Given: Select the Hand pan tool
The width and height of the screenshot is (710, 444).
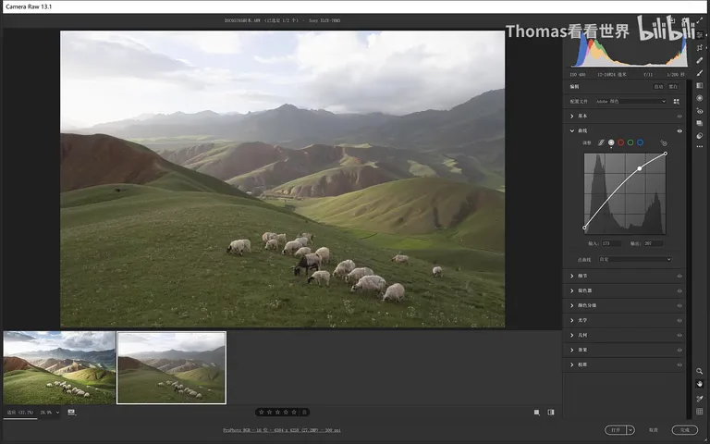Looking at the screenshot, I should tap(700, 384).
